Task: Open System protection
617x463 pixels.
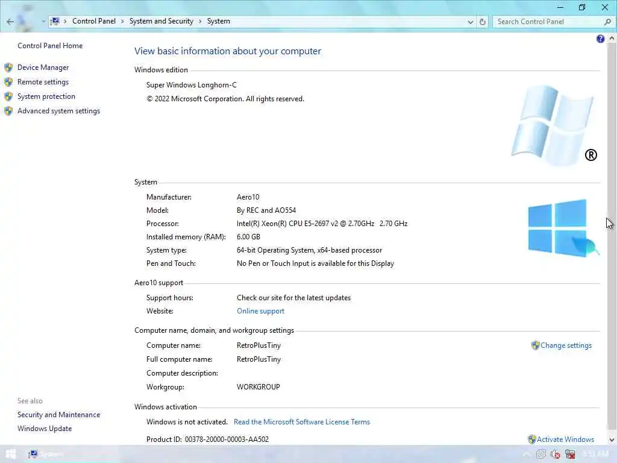Action: [46, 96]
